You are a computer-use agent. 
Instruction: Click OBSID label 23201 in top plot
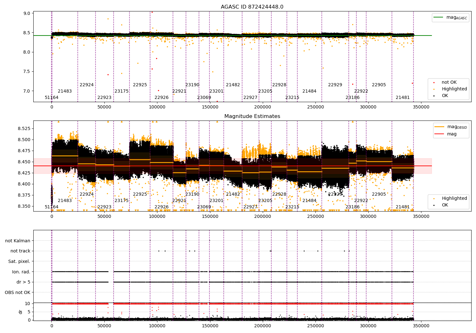tap(216, 91)
